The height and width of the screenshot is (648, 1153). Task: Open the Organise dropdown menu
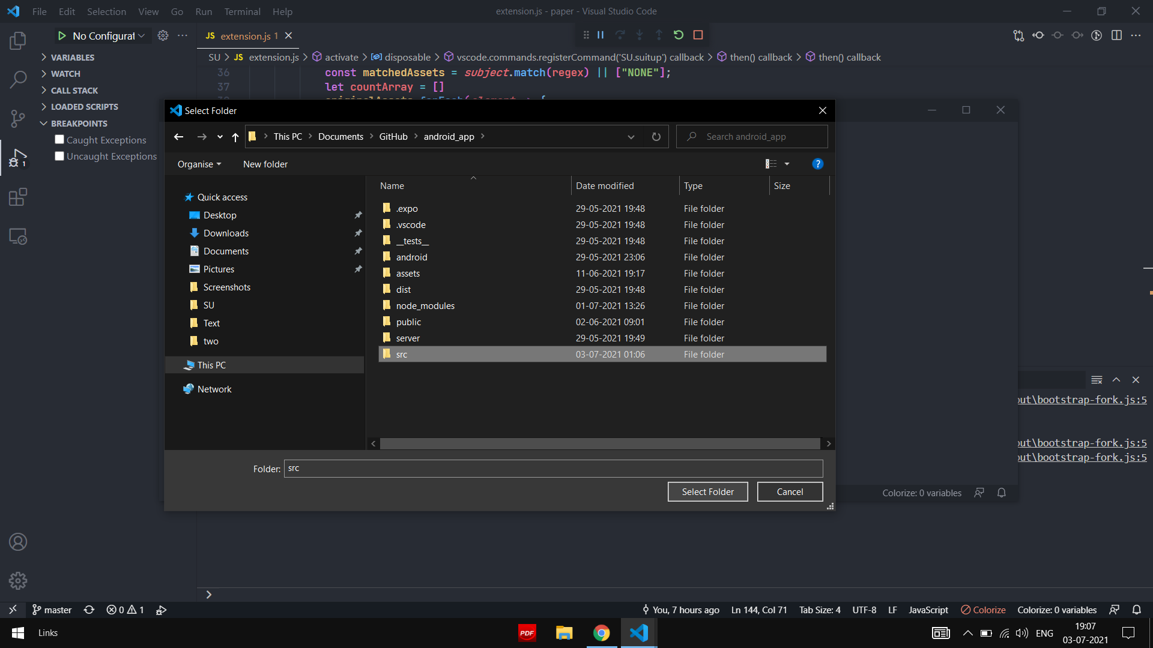[x=199, y=164]
